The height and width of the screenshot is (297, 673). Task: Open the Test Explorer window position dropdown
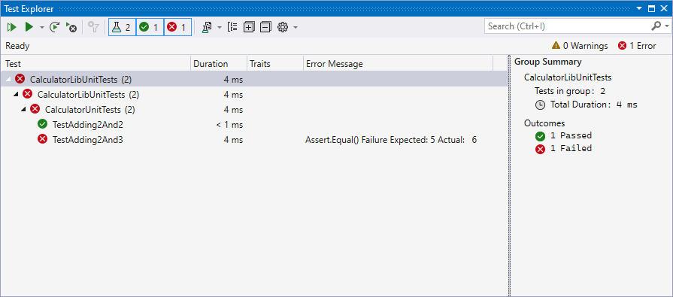click(x=639, y=8)
